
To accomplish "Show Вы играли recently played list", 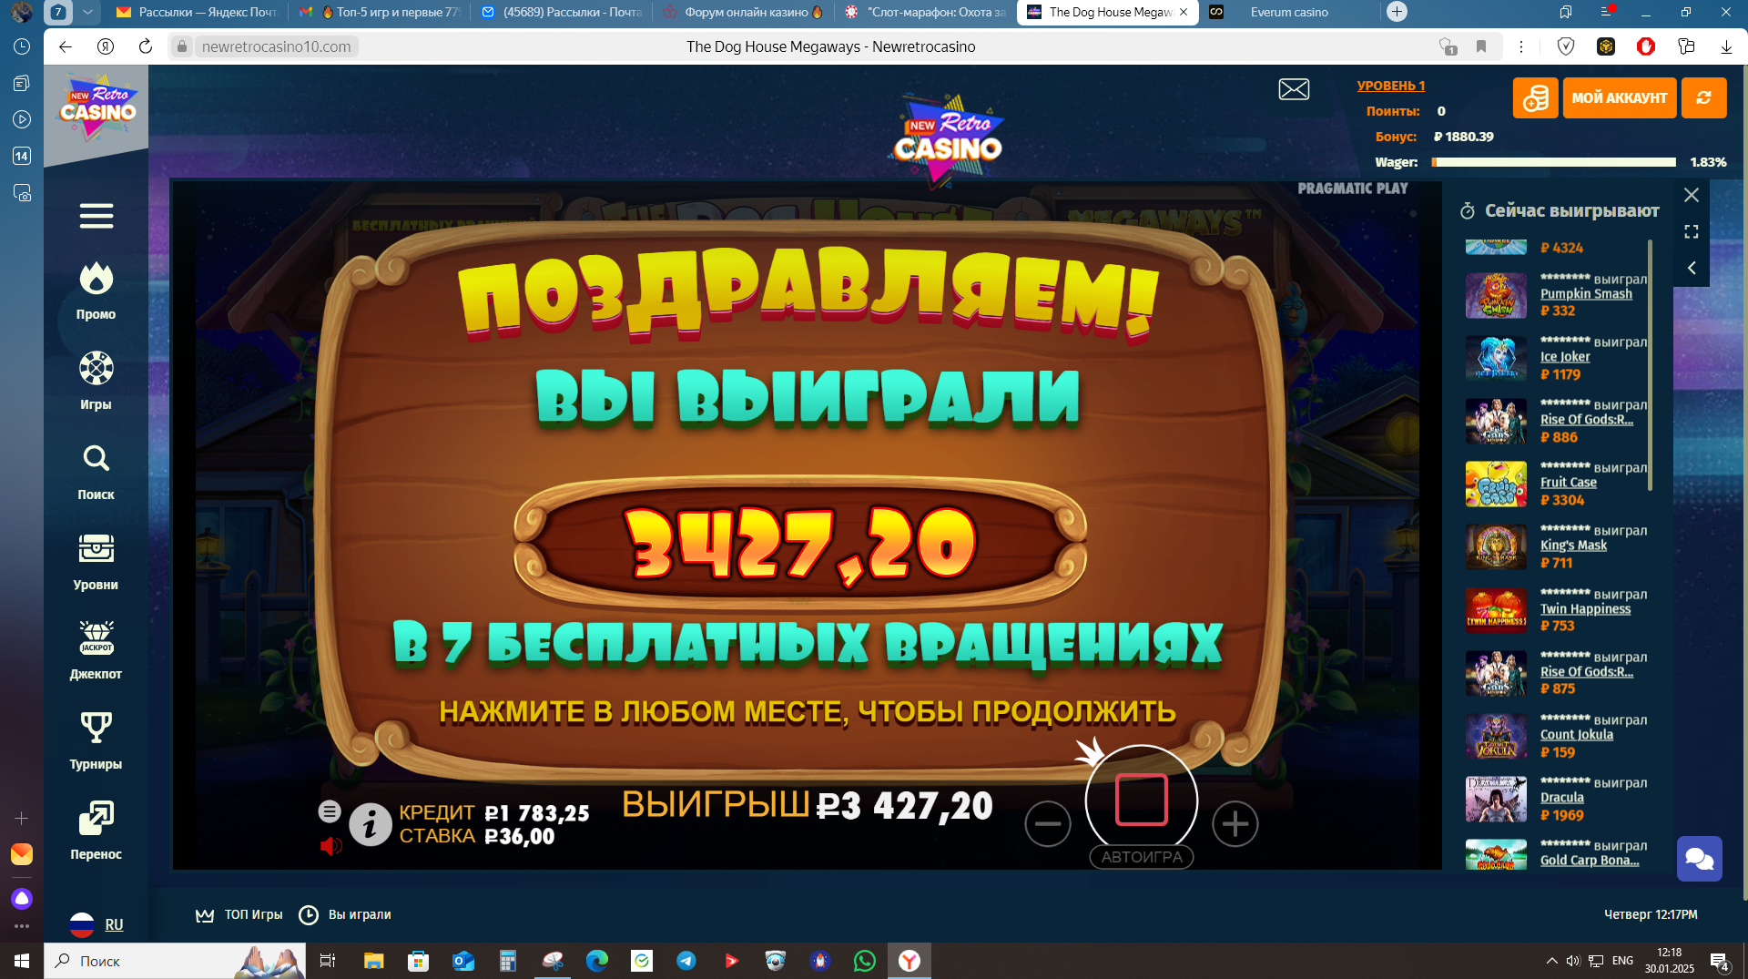I will pyautogui.click(x=346, y=914).
